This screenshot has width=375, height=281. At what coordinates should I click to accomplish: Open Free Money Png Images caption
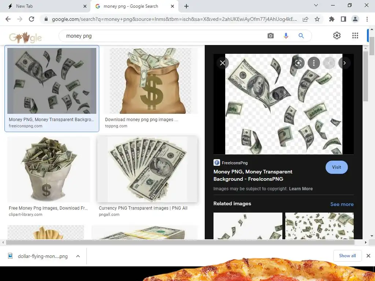[x=48, y=208]
